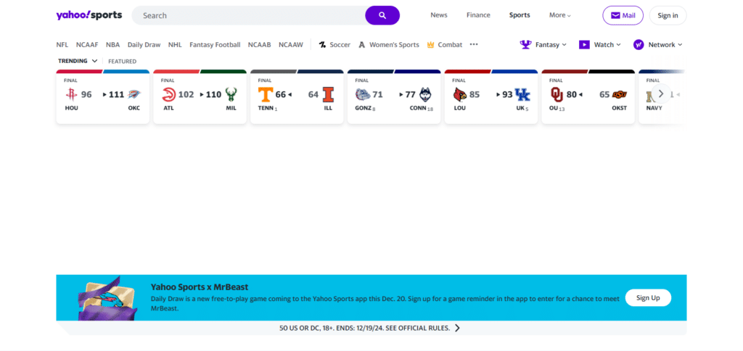Open official rules chevron arrow
The height and width of the screenshot is (351, 743).
[457, 328]
